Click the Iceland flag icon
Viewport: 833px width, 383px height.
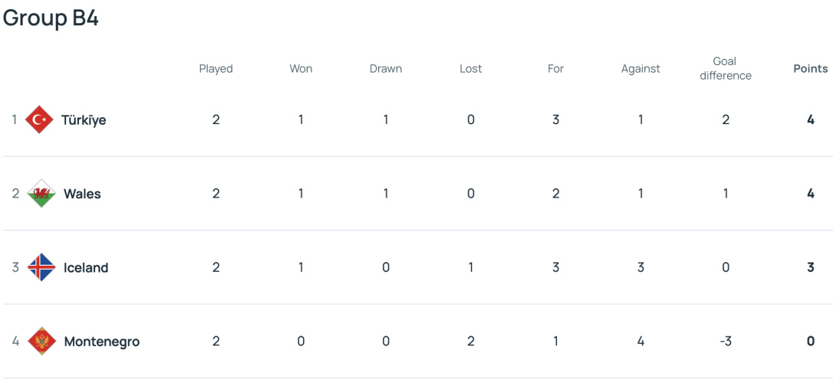(41, 267)
